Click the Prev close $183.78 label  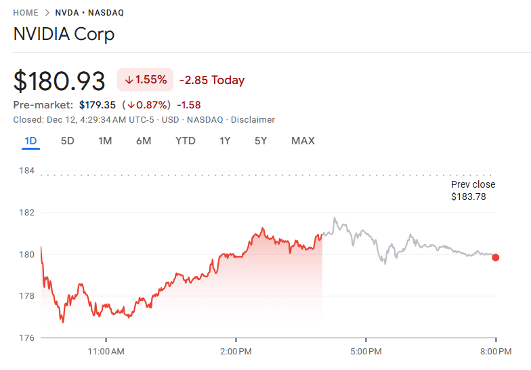[473, 190]
